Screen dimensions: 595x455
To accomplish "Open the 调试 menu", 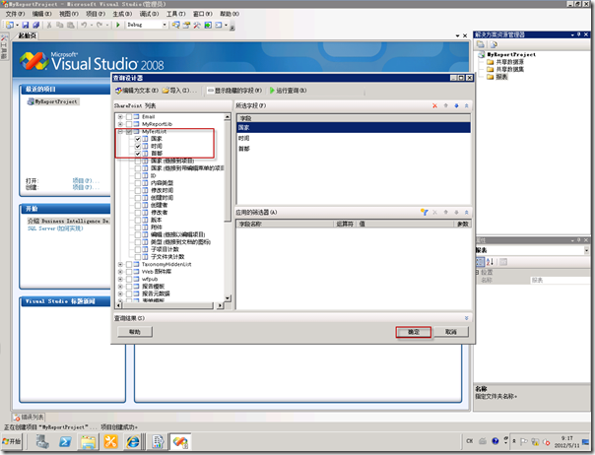I will tap(149, 14).
